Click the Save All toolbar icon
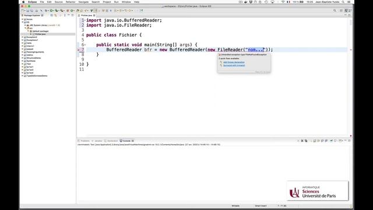The image size is (373, 210). coord(31,10)
